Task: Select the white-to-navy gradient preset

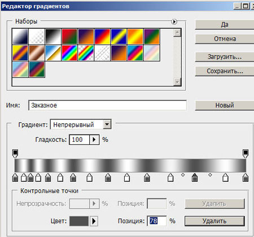Action: point(20,37)
